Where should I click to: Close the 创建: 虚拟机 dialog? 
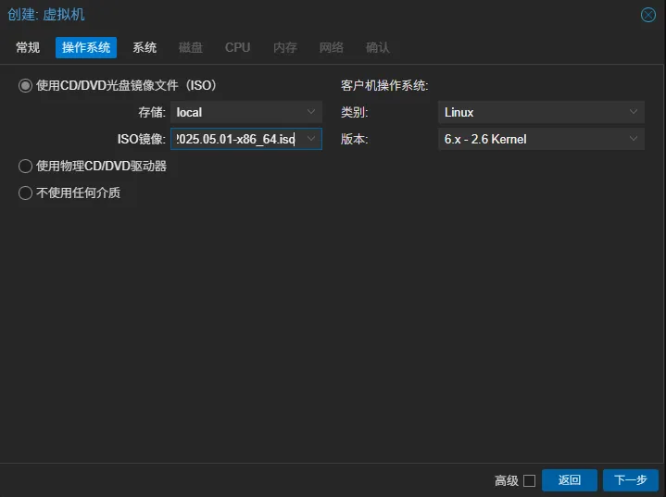[x=648, y=15]
